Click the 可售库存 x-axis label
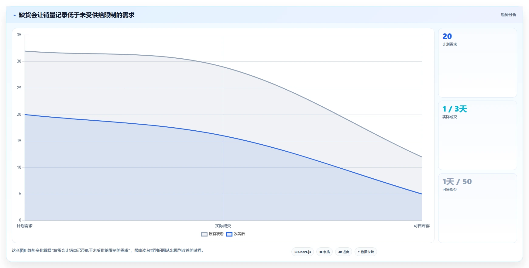Screen dimensions: 529x268 [422, 226]
